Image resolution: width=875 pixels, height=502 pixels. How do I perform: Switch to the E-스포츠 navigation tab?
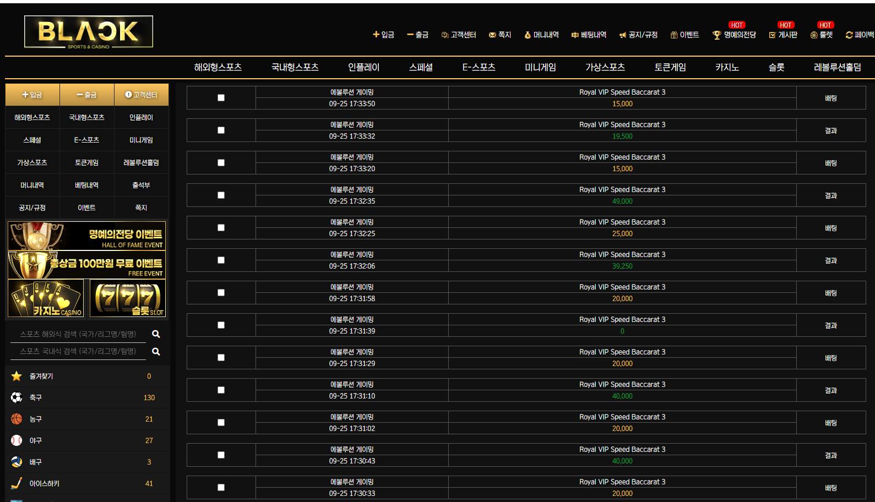point(479,67)
